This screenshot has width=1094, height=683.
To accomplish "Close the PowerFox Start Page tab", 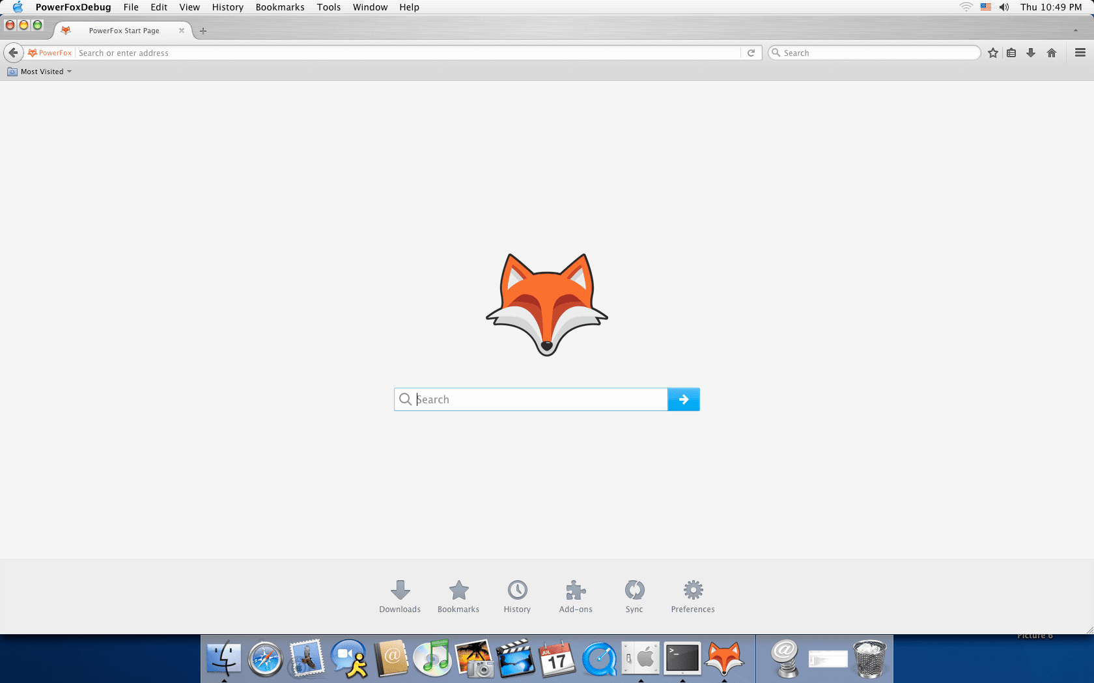I will 182,31.
